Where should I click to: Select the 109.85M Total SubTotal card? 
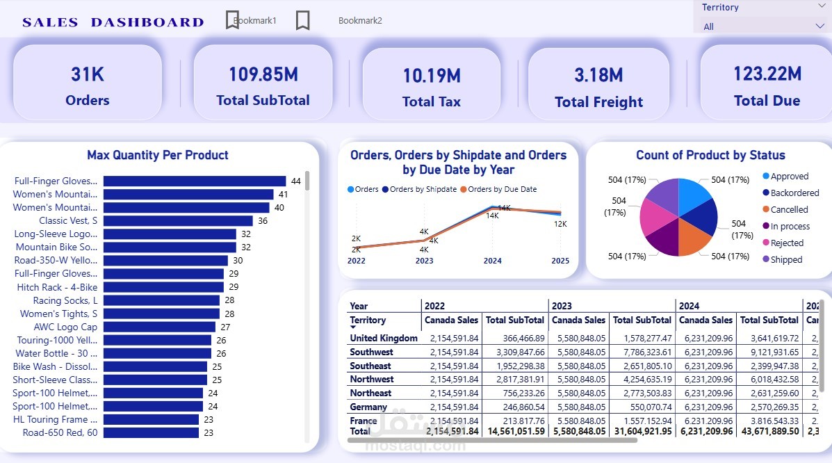point(263,82)
